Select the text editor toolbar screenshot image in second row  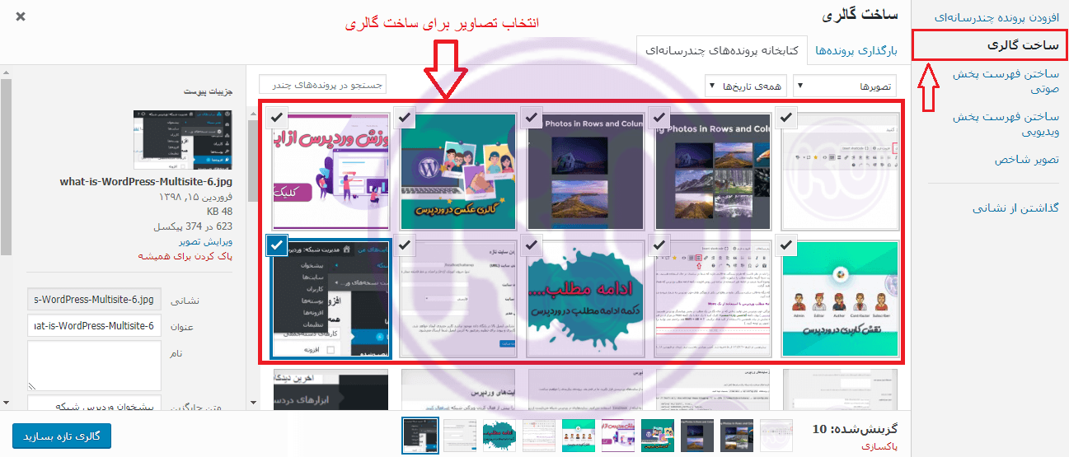coord(712,298)
